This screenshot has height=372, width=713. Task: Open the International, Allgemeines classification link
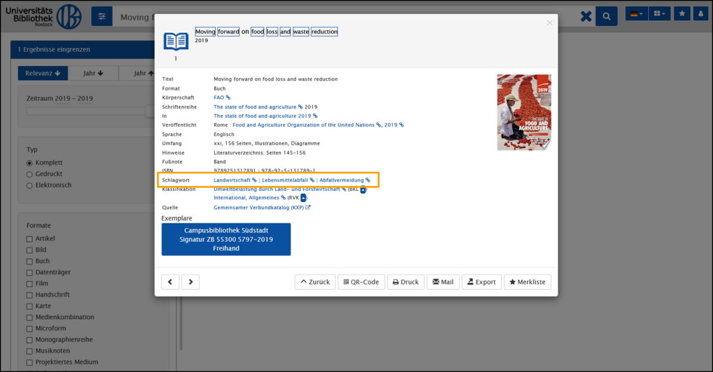click(x=247, y=198)
